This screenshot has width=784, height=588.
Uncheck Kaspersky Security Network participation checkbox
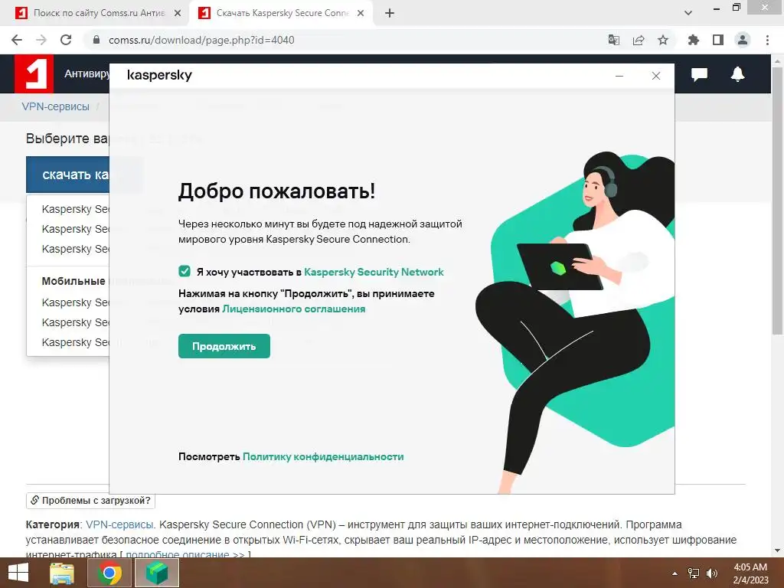click(x=185, y=271)
